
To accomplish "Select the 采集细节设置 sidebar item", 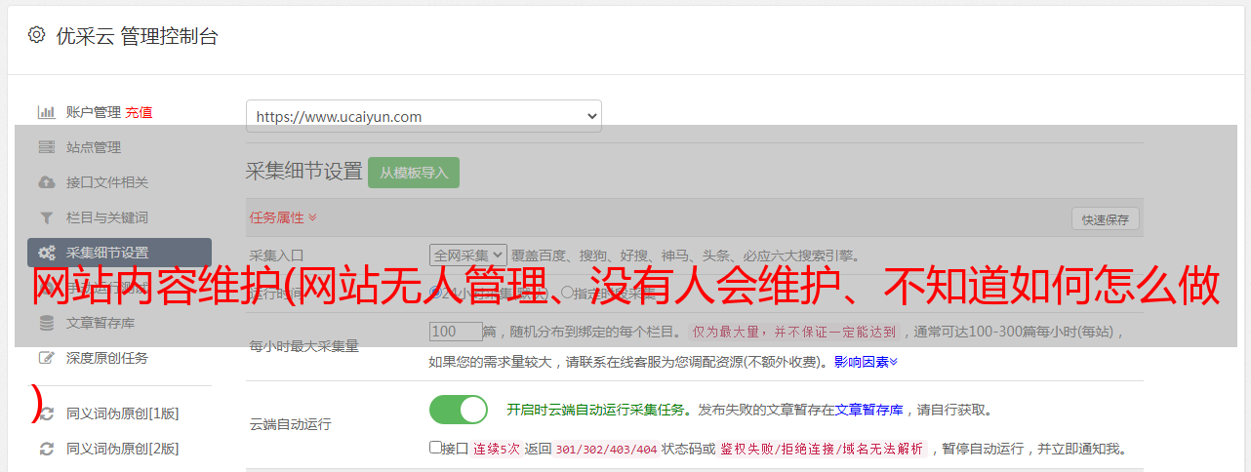I will pyautogui.click(x=119, y=253).
